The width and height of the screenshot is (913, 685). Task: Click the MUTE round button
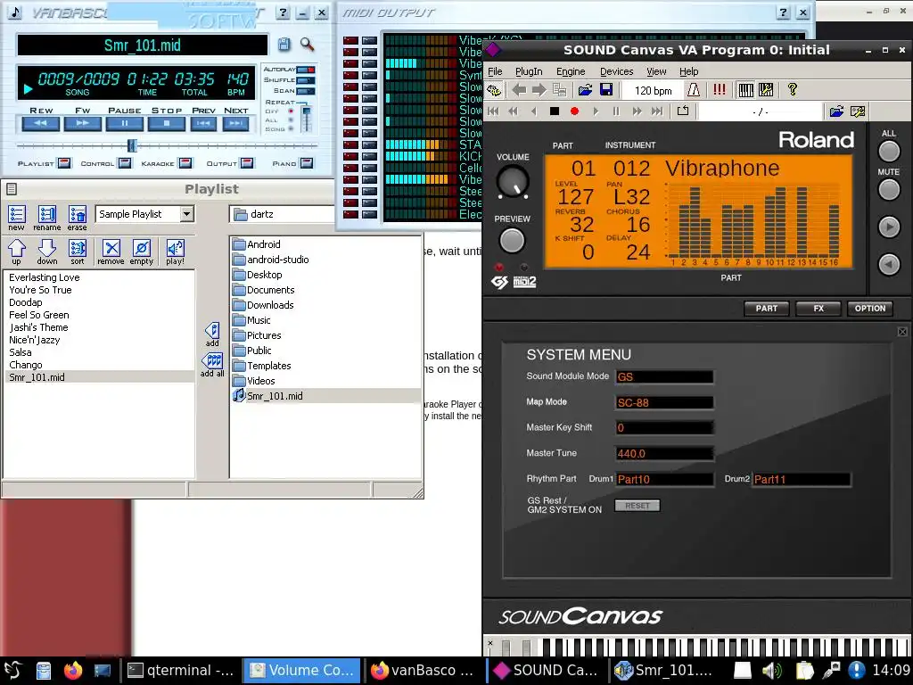[x=889, y=190]
